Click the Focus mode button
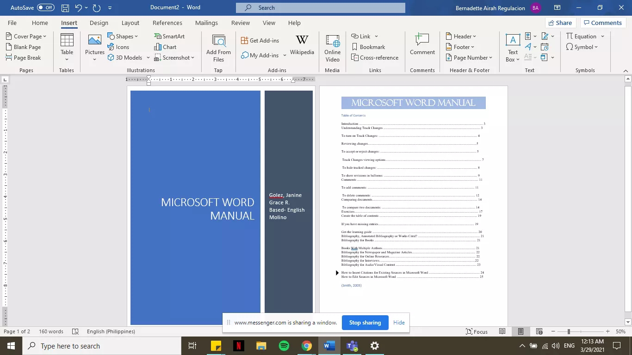The width and height of the screenshot is (632, 355). click(477, 331)
